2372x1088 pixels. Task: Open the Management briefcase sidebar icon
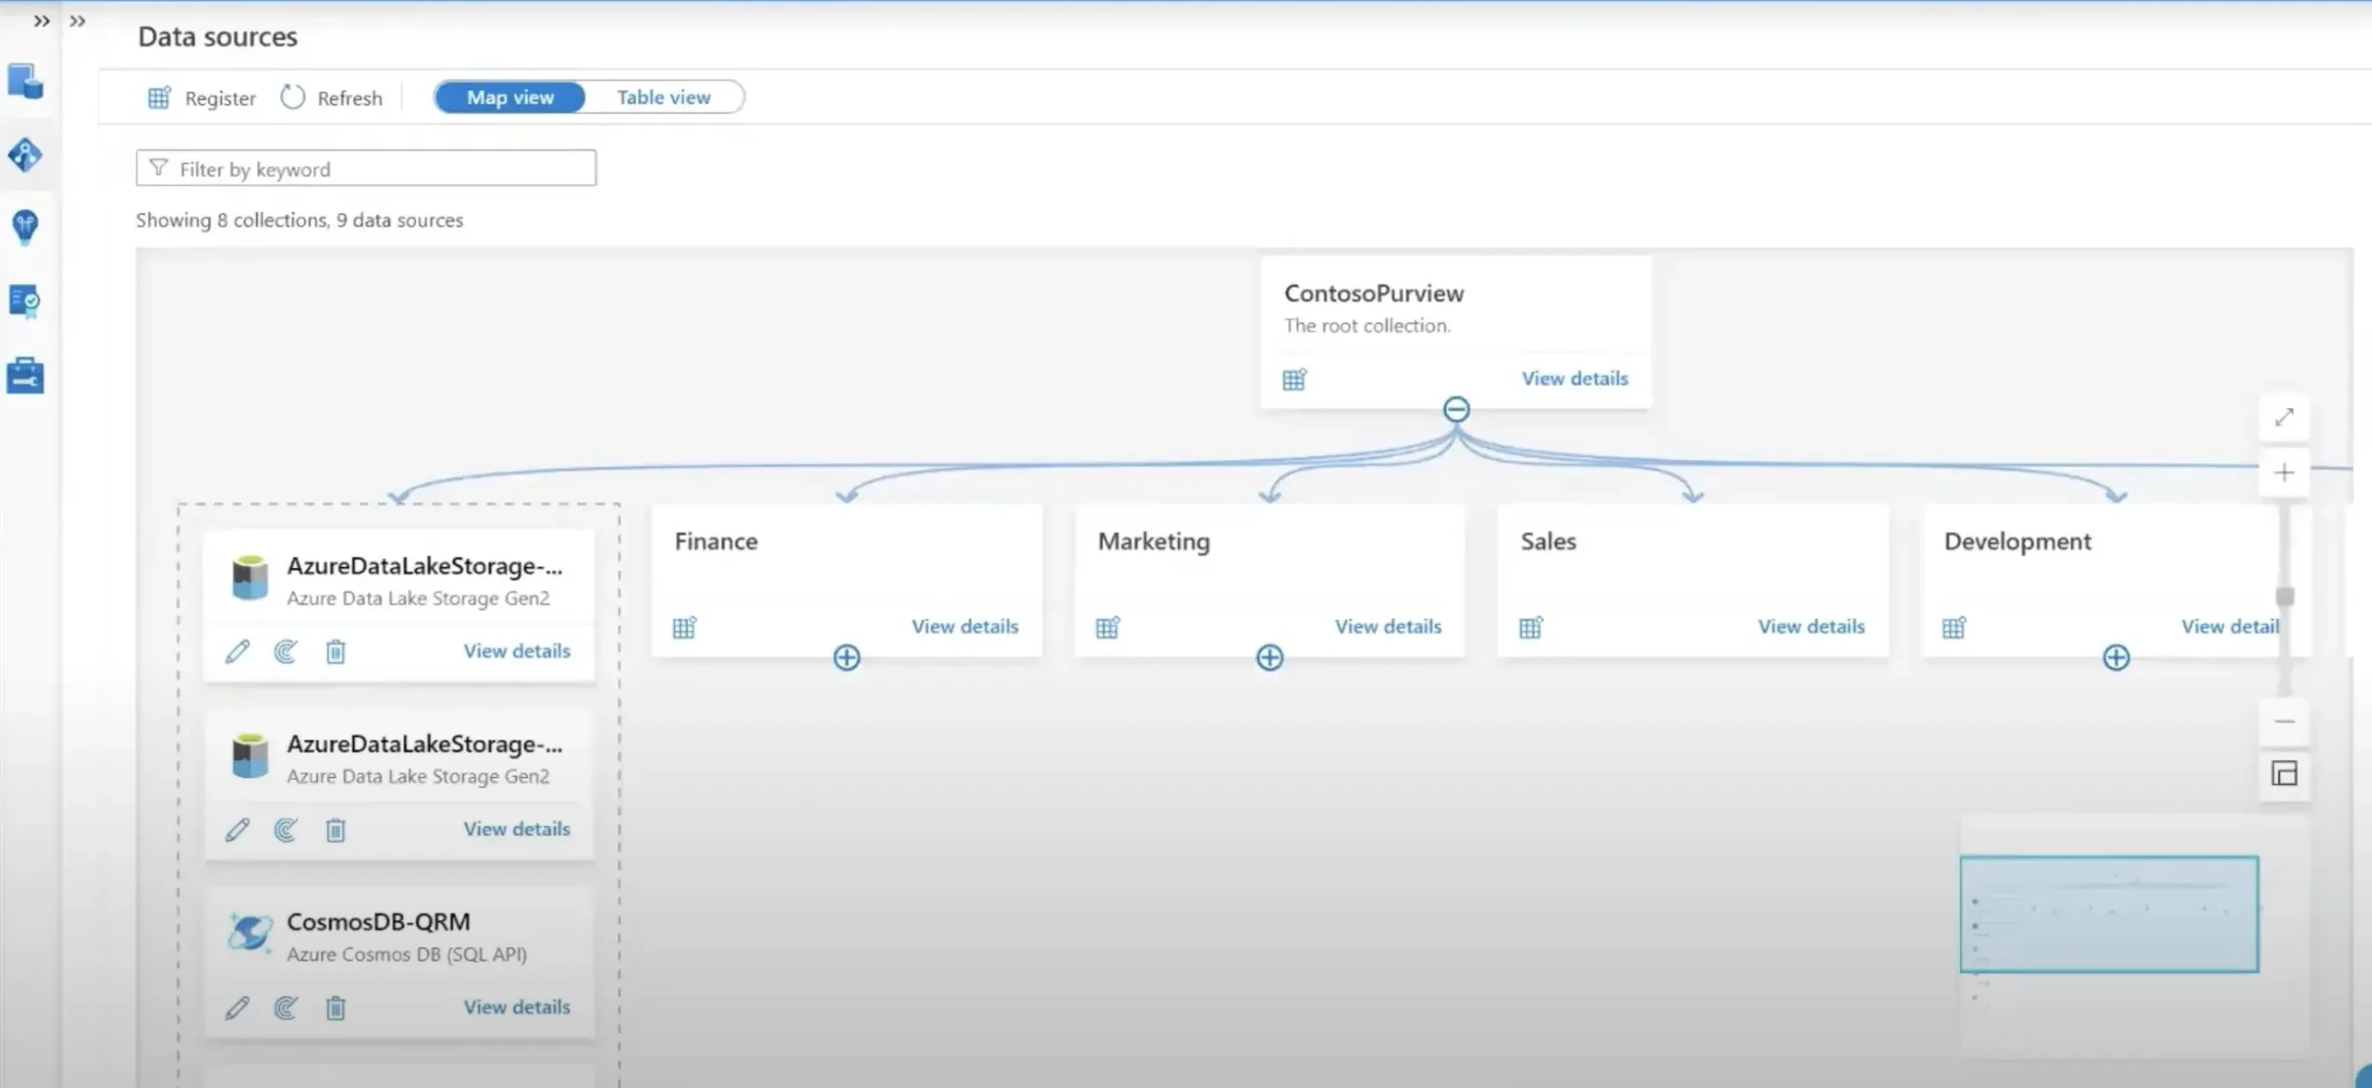(x=25, y=376)
